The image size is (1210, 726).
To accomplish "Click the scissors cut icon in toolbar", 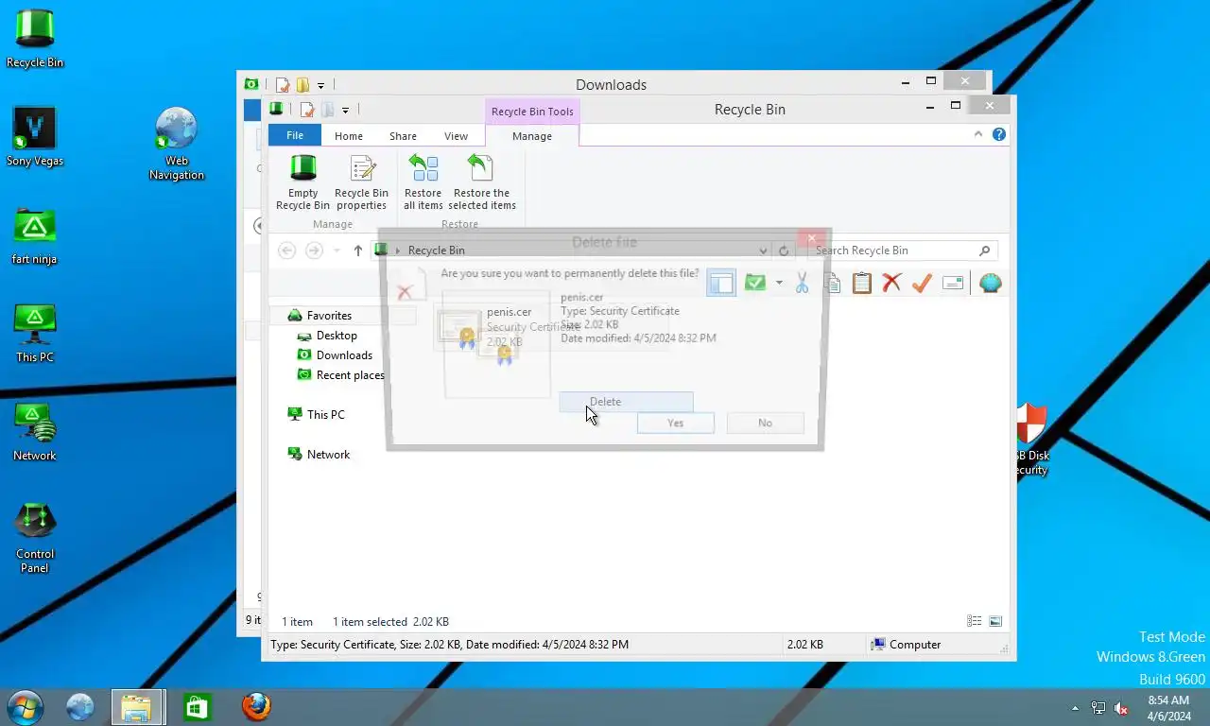I will pyautogui.click(x=802, y=283).
